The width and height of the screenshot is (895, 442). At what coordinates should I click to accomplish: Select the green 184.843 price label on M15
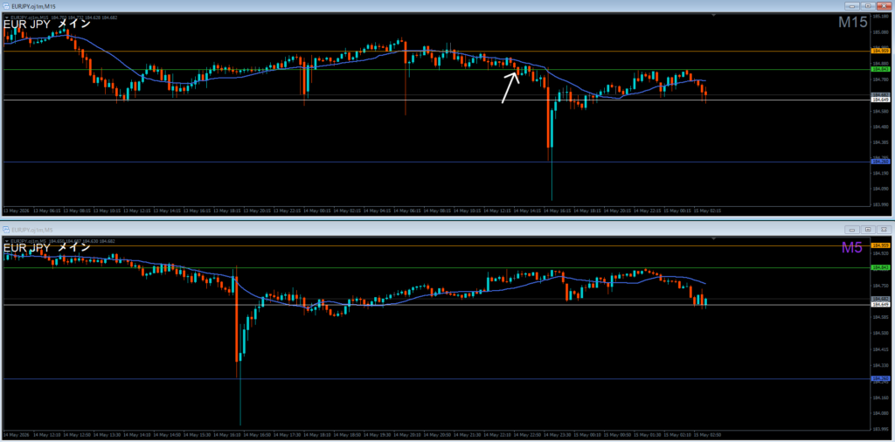[x=881, y=69]
